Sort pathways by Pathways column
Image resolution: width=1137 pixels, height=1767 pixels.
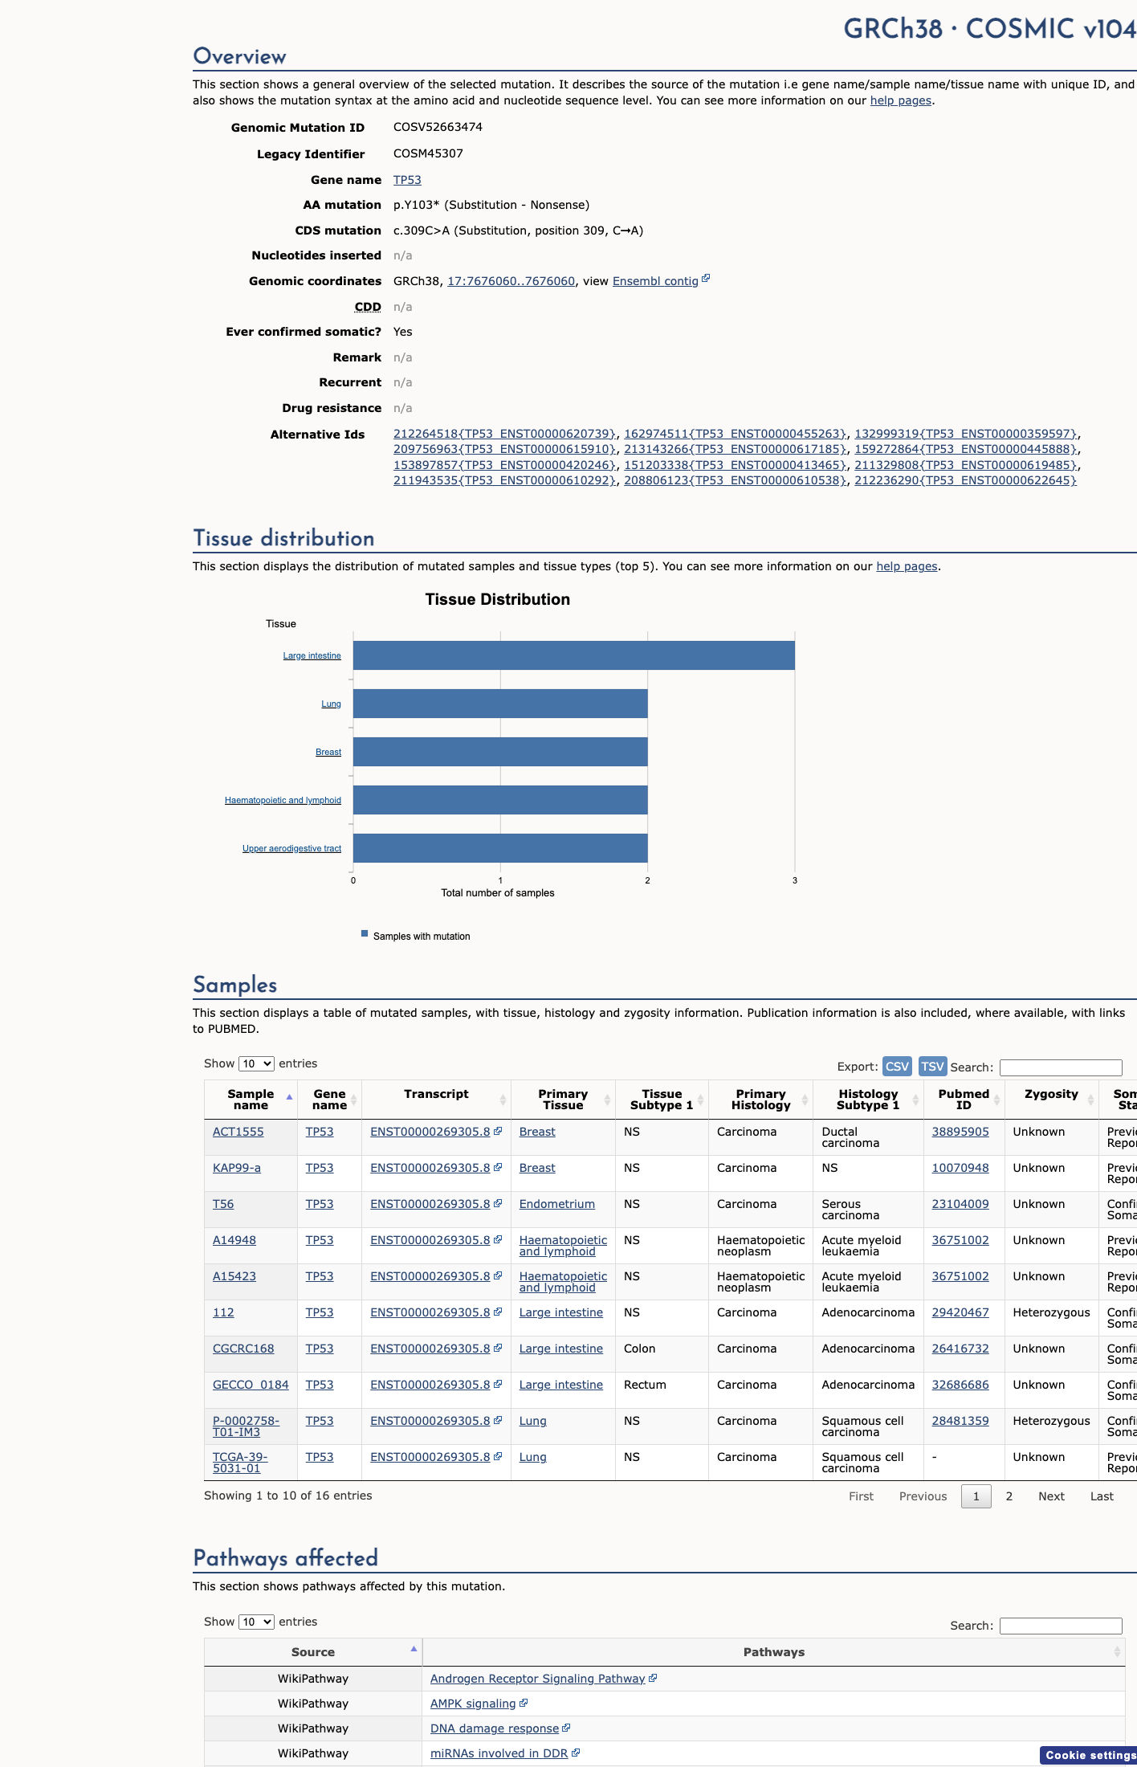pos(774,1652)
